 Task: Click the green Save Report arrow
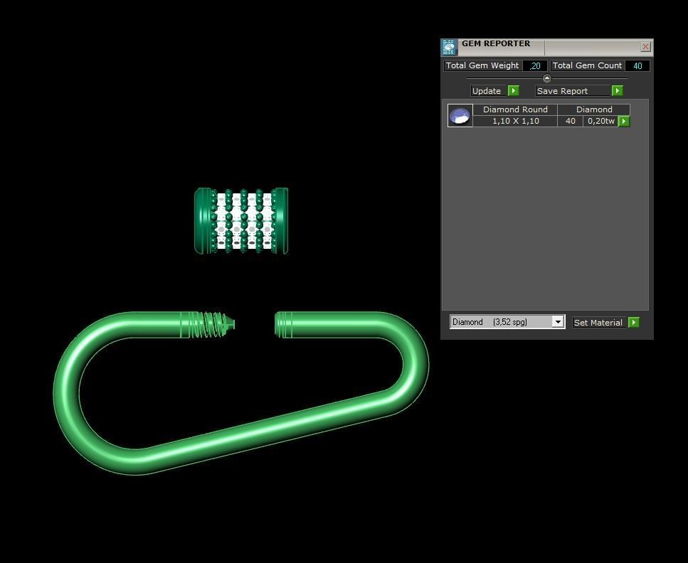618,91
